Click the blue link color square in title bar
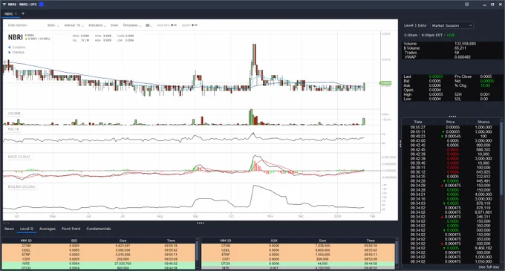 coord(42,4)
